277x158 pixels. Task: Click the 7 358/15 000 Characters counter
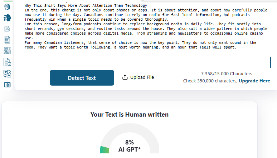(x=226, y=74)
